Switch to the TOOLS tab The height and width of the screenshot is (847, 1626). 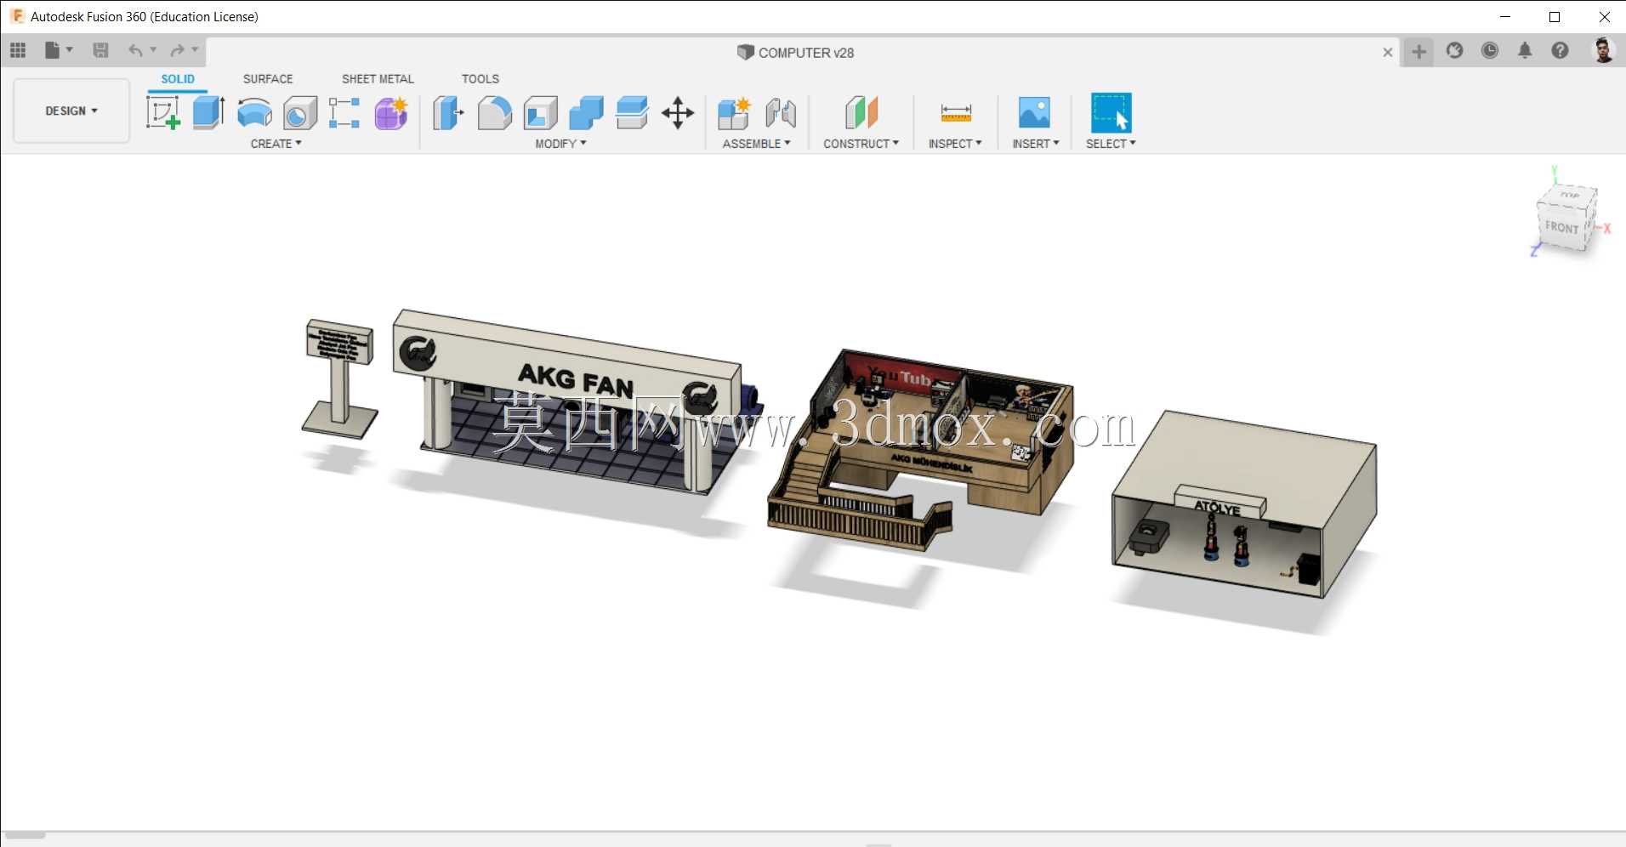(x=480, y=79)
